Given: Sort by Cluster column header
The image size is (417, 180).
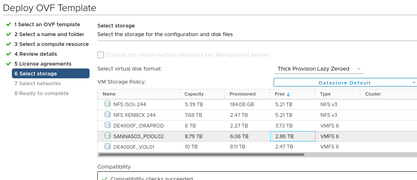Looking at the screenshot, I should coord(389,94).
